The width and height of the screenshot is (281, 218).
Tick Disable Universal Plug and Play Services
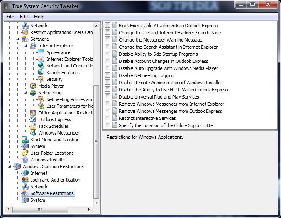[107, 96]
